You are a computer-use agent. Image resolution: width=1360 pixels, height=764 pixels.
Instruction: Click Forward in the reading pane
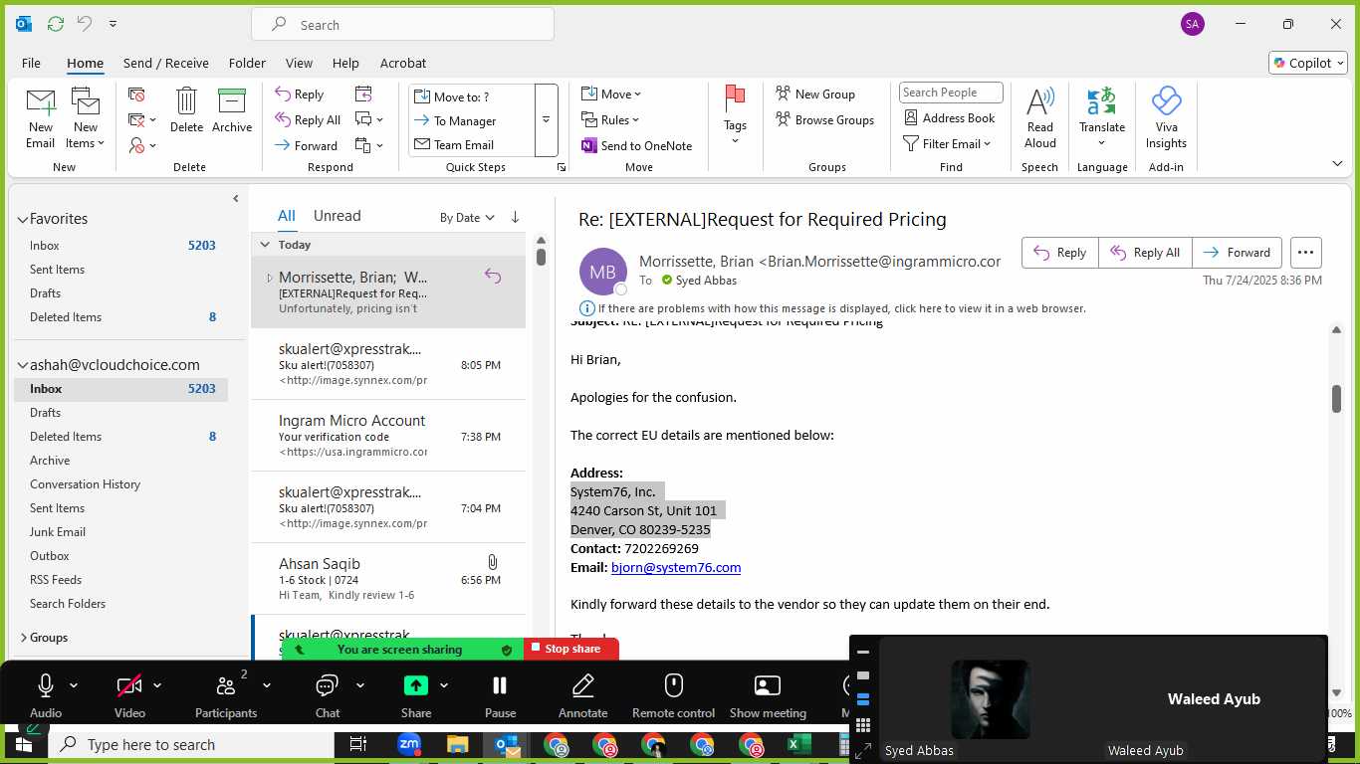pyautogui.click(x=1238, y=253)
